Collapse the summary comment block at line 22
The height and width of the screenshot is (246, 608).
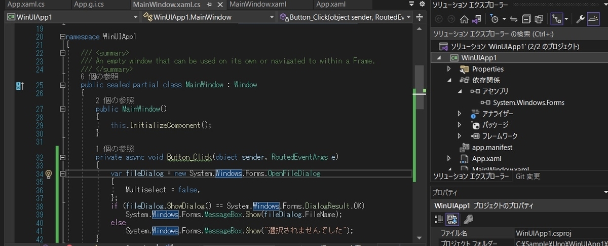pos(62,53)
